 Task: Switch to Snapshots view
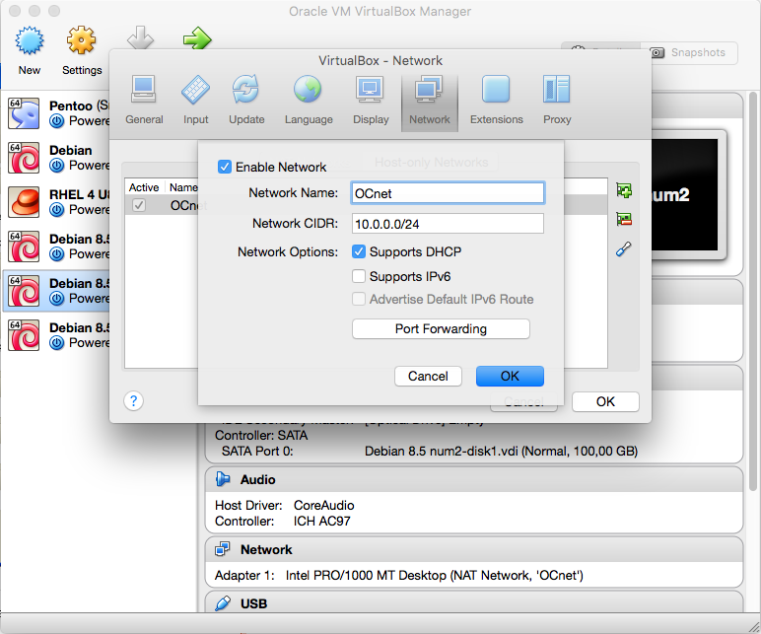point(691,52)
